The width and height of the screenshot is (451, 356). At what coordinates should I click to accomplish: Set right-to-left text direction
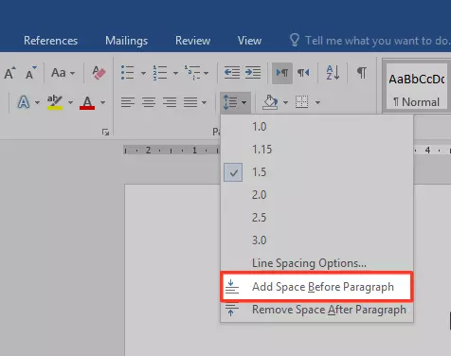(x=303, y=73)
